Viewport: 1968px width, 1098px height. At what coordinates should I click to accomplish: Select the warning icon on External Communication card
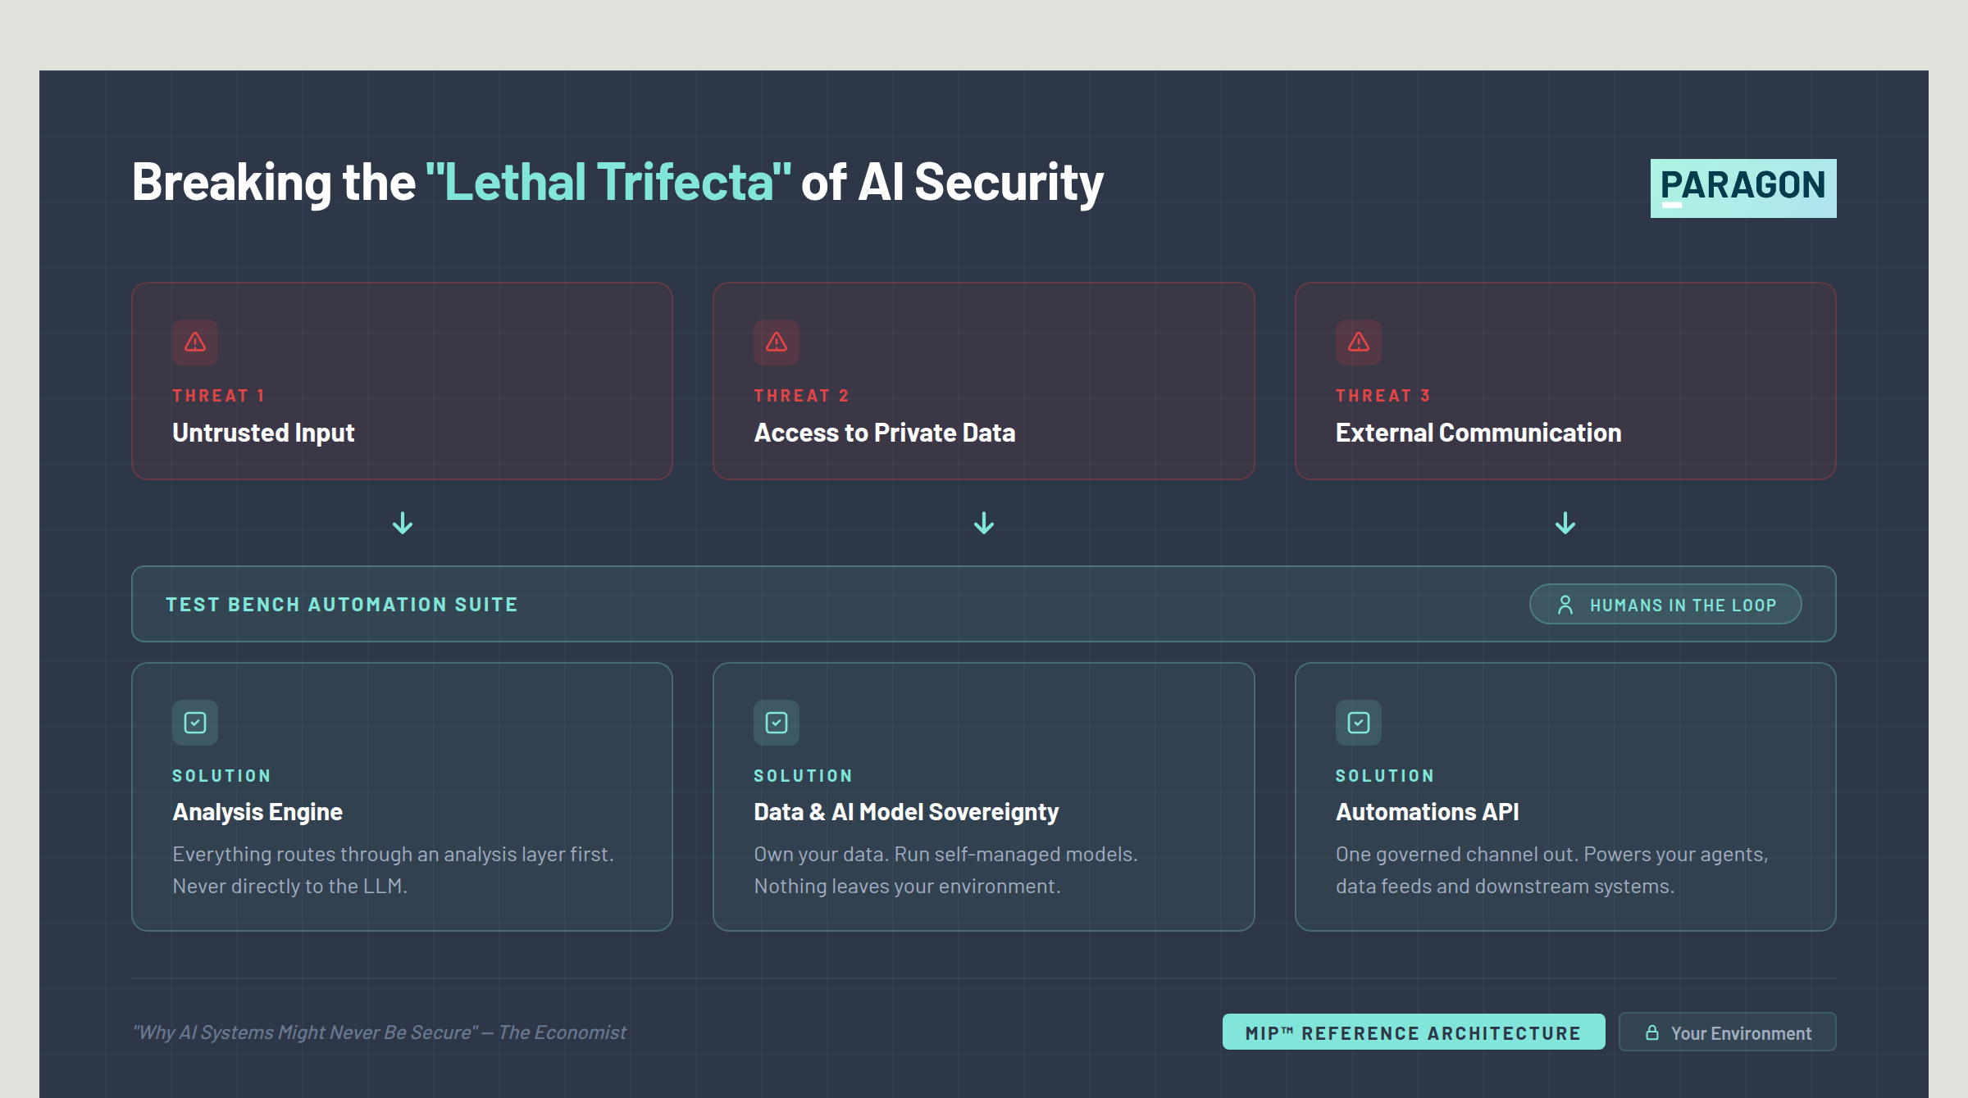(x=1359, y=343)
